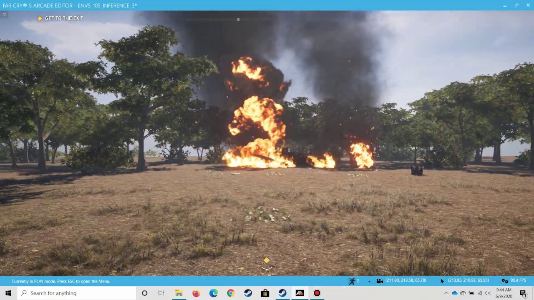The image size is (534, 300).
Task: Click the 'Currently in PLAY mode' status message
Action: point(61,281)
